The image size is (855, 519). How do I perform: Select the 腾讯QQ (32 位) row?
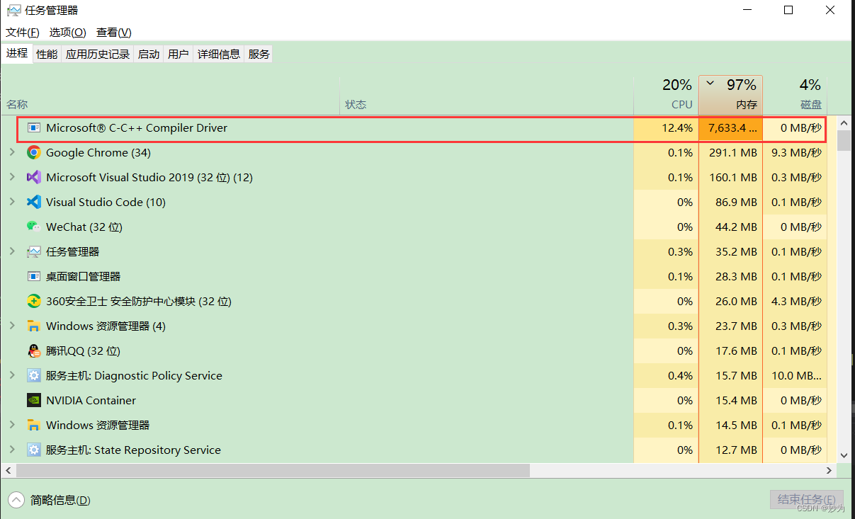[x=414, y=350]
